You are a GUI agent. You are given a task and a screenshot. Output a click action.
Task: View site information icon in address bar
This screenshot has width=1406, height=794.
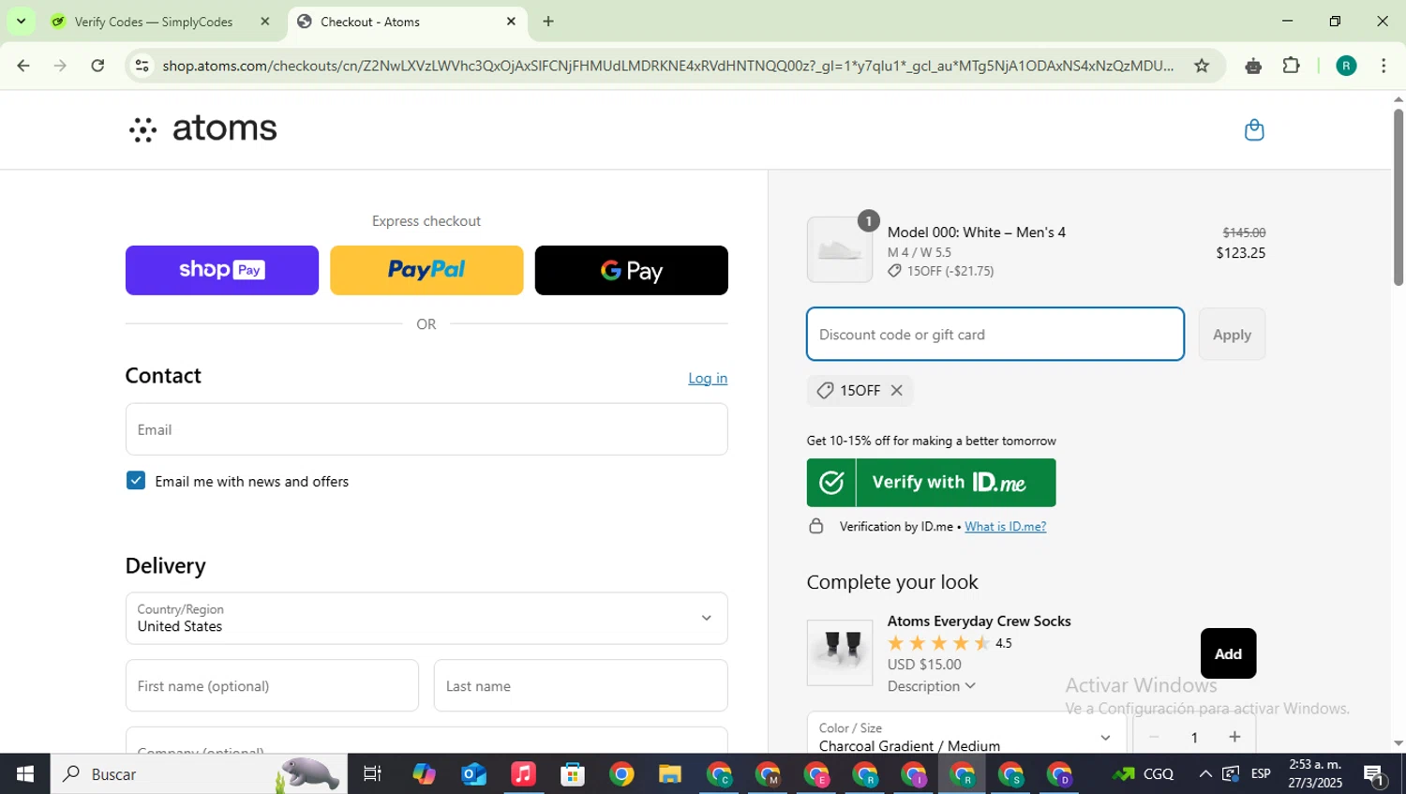142,66
